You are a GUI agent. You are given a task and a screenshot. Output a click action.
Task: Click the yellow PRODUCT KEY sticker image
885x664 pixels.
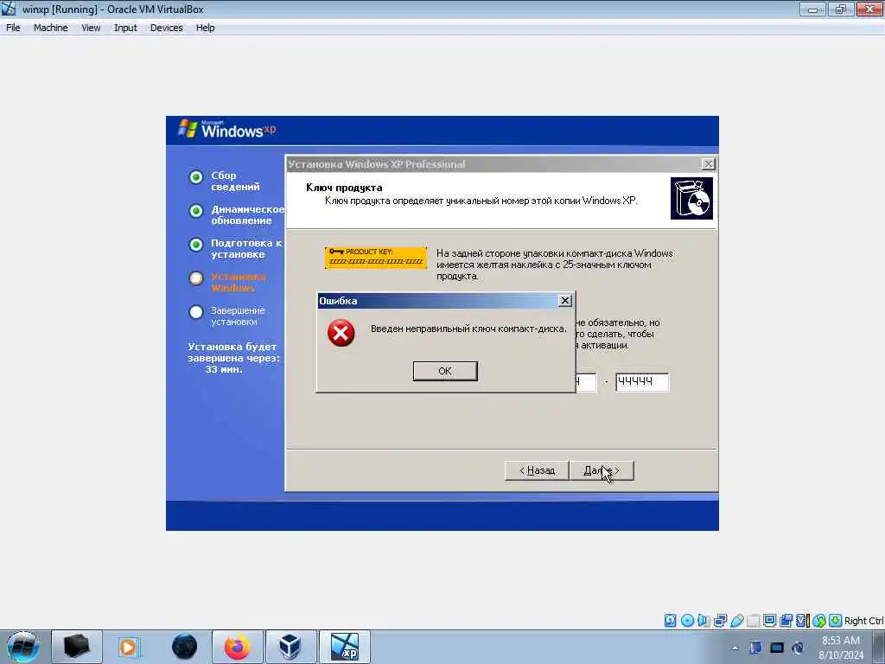(376, 258)
